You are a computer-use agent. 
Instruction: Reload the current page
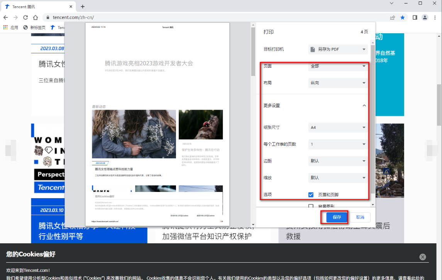click(x=25, y=17)
